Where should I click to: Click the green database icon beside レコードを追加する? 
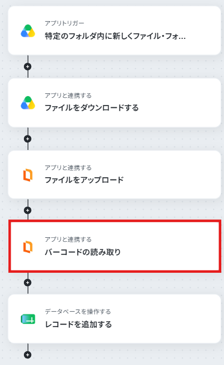pos(28,319)
